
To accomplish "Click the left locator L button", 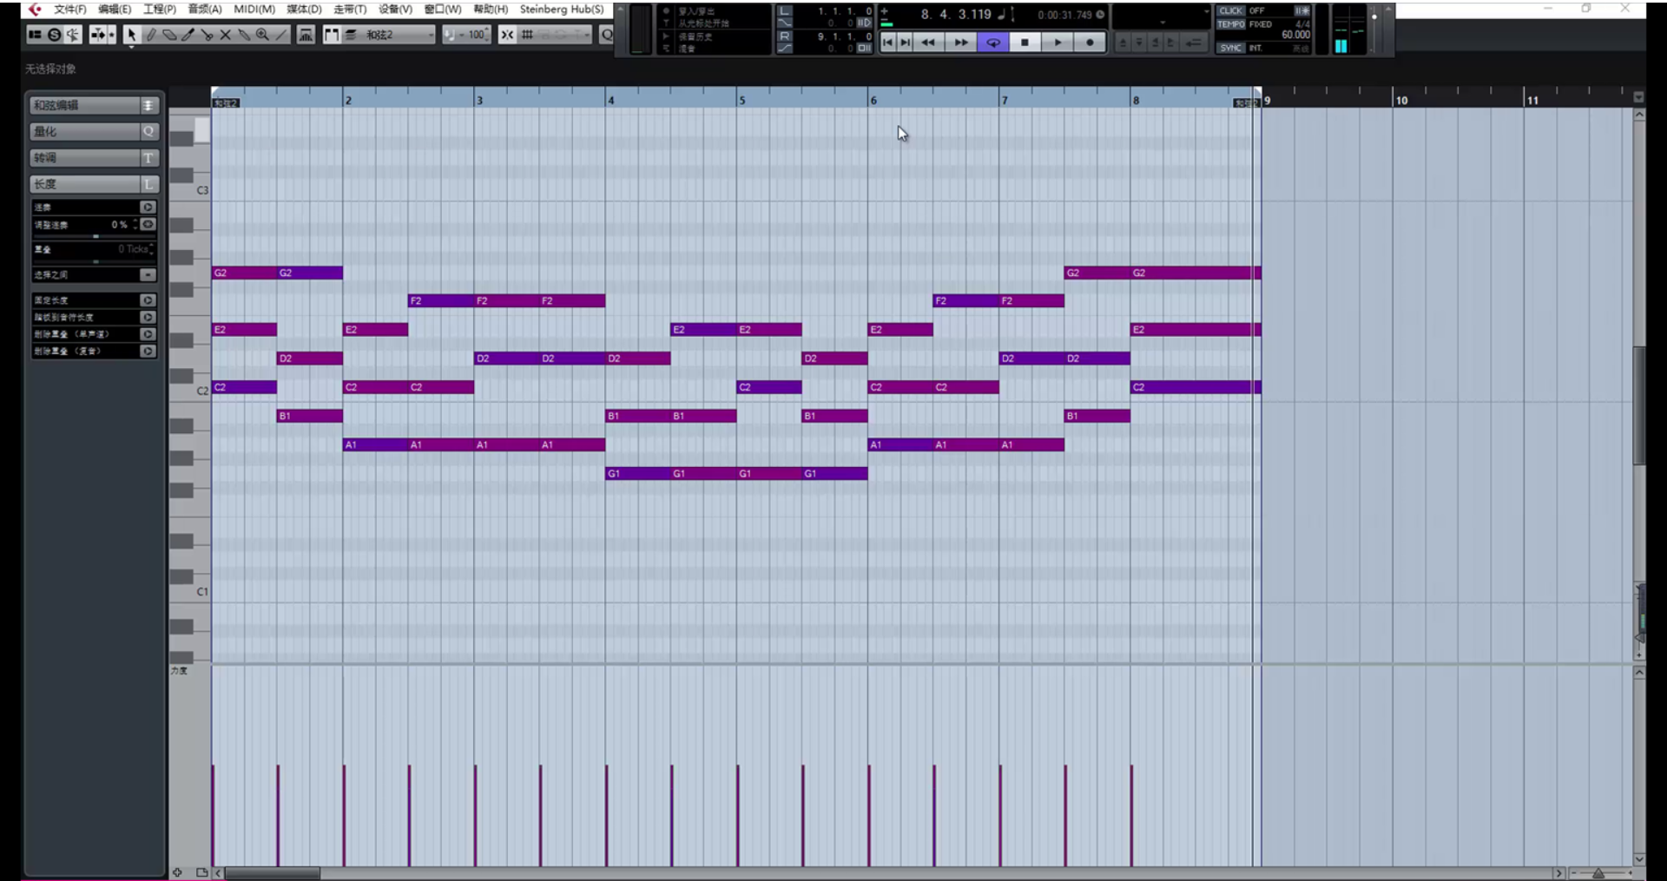I will coord(785,11).
